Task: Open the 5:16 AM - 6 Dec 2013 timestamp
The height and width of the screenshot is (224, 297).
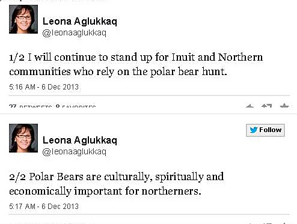Action: click(x=44, y=87)
